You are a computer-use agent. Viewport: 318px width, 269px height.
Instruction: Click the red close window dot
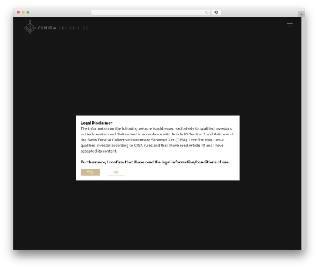tap(18, 12)
